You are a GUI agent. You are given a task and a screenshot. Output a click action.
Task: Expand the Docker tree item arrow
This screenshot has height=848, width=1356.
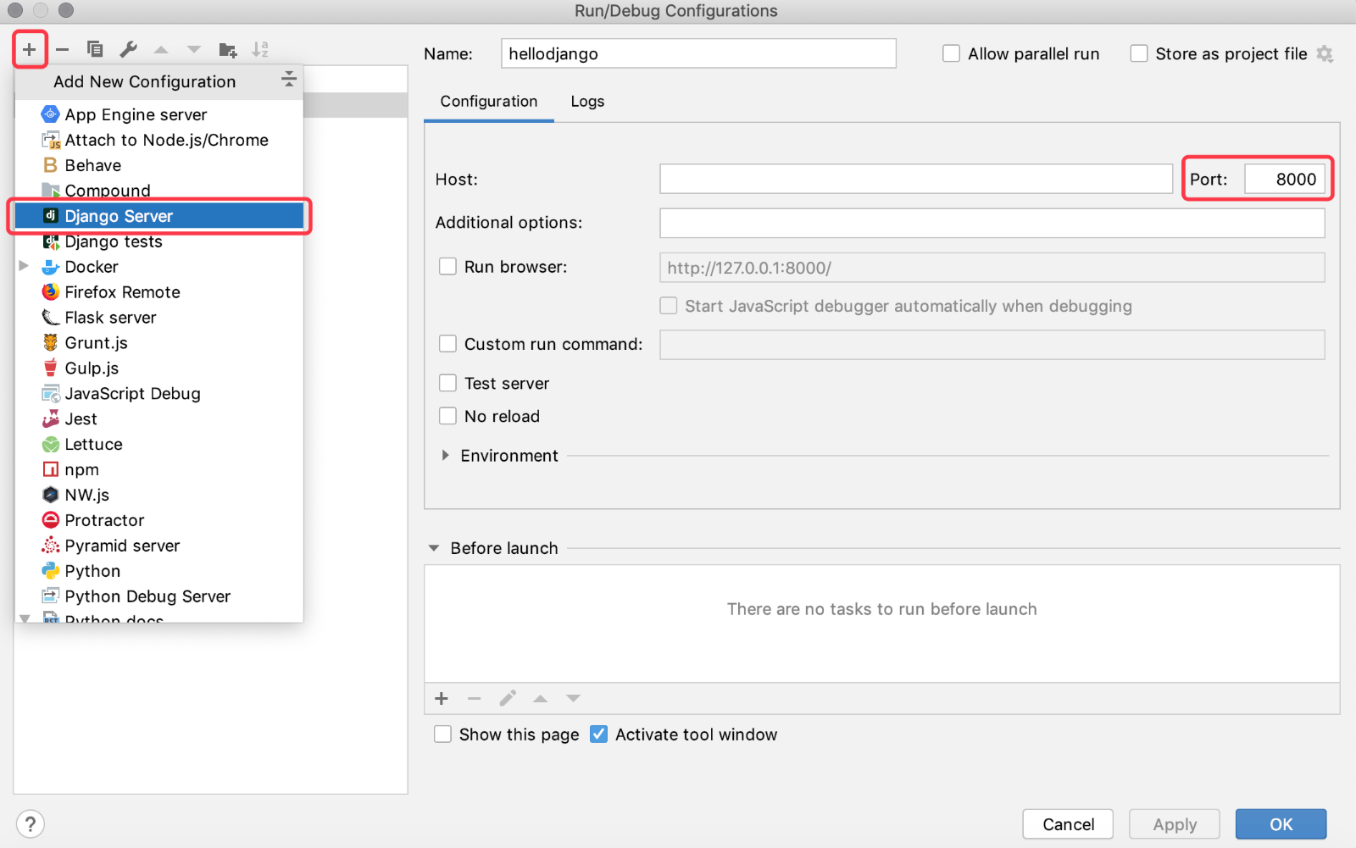[x=25, y=266]
